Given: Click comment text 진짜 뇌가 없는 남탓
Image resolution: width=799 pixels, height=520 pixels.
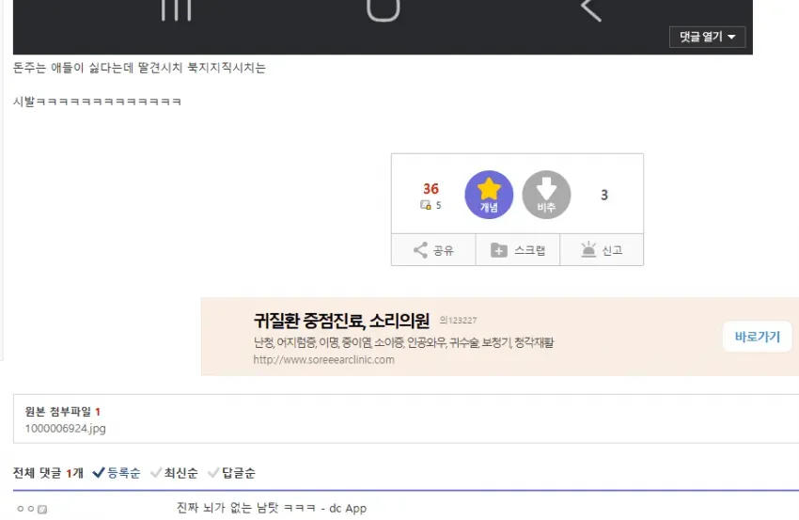Looking at the screenshot, I should pos(271,508).
